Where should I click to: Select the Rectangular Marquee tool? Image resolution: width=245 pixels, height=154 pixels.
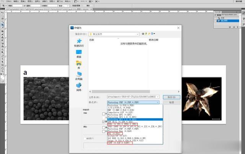[x=3, y=16]
